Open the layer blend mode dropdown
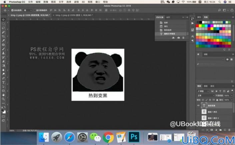 click(206, 95)
